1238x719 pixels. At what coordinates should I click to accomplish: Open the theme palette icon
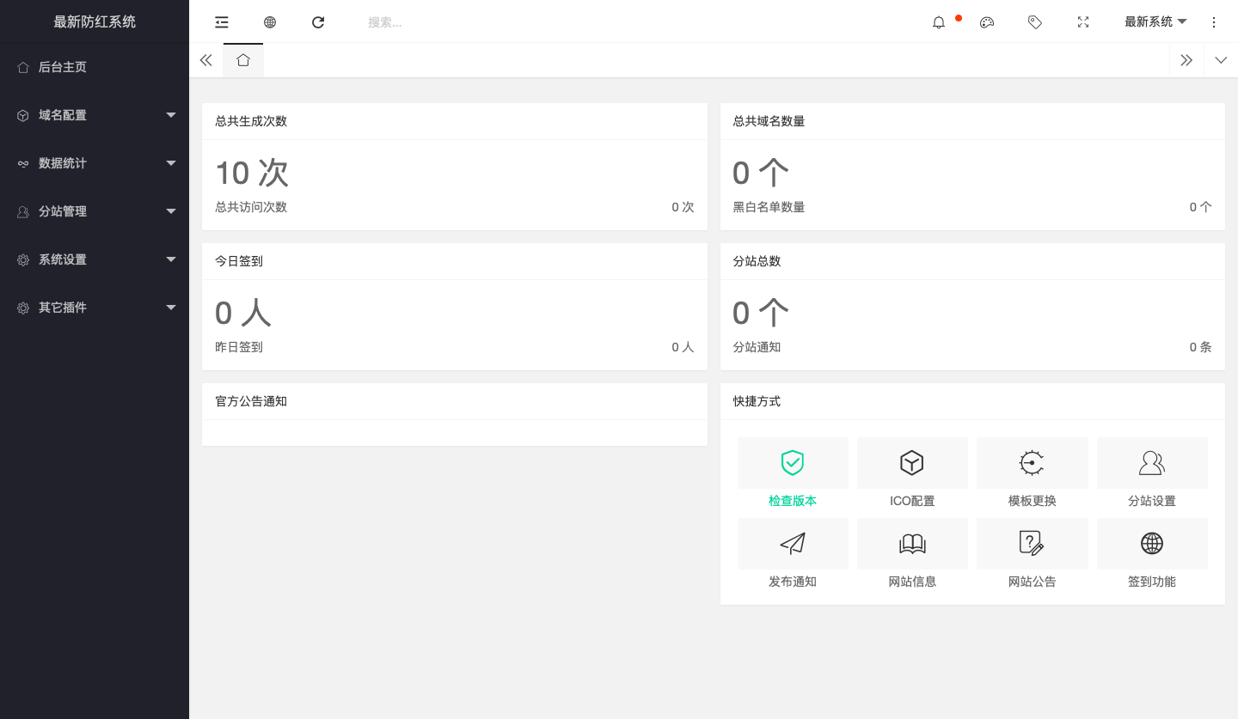click(987, 22)
